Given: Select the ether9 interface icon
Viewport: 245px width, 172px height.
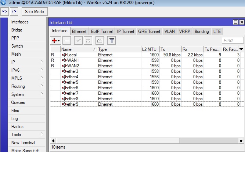Looking at the screenshot, I should pyautogui.click(x=64, y=104).
